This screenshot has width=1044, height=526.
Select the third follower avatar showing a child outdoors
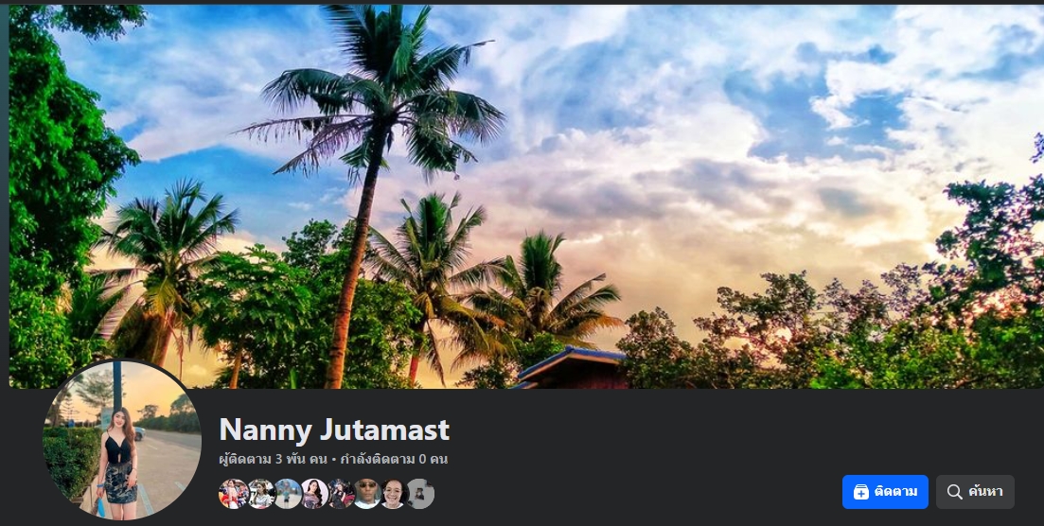pyautogui.click(x=287, y=494)
